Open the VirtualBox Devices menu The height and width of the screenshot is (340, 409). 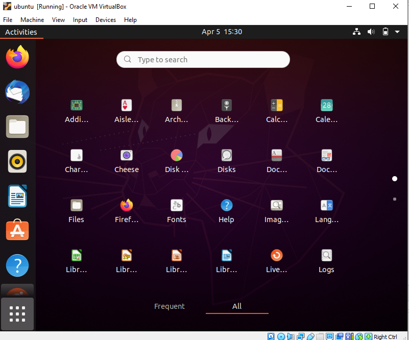(x=106, y=20)
